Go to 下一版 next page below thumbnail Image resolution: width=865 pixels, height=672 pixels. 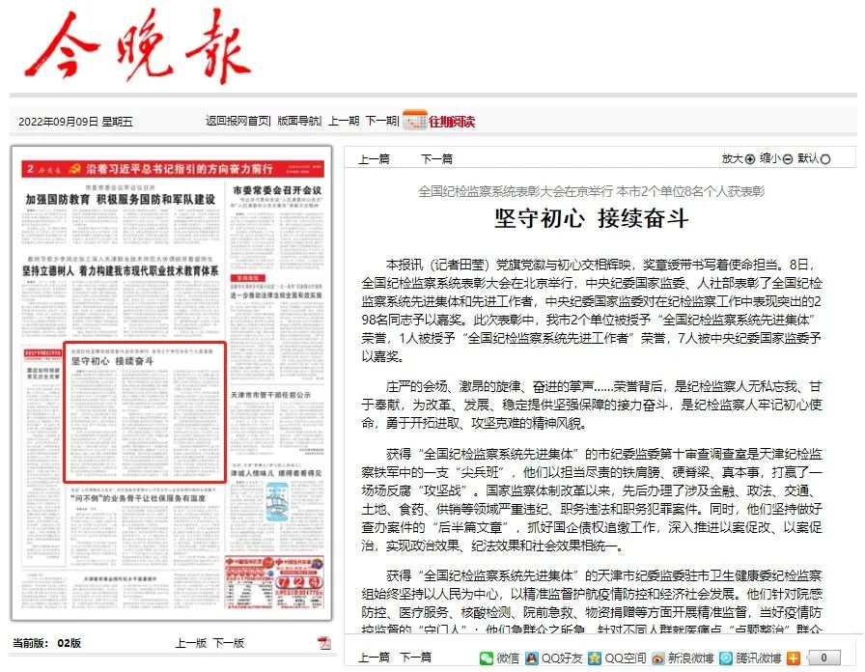pyautogui.click(x=229, y=643)
